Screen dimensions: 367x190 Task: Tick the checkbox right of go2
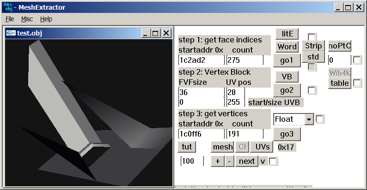pyautogui.click(x=312, y=90)
